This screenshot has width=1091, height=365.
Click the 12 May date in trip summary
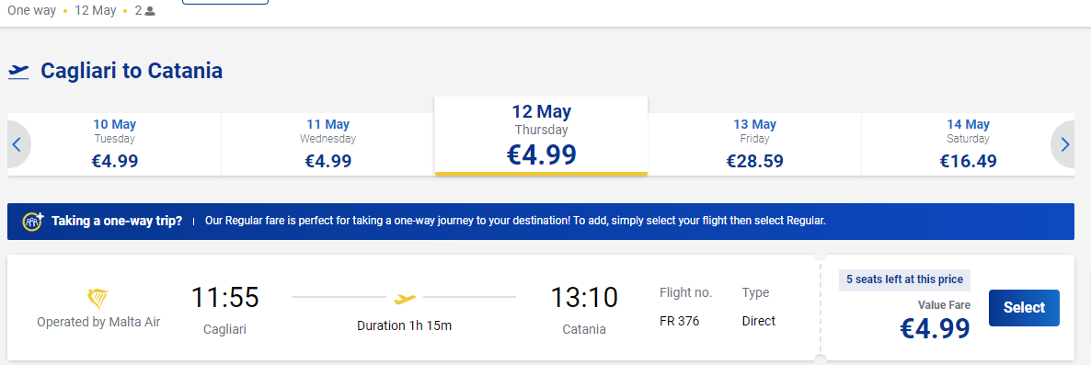tap(96, 11)
